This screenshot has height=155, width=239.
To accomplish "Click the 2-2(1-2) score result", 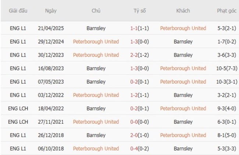I will 139,55.
